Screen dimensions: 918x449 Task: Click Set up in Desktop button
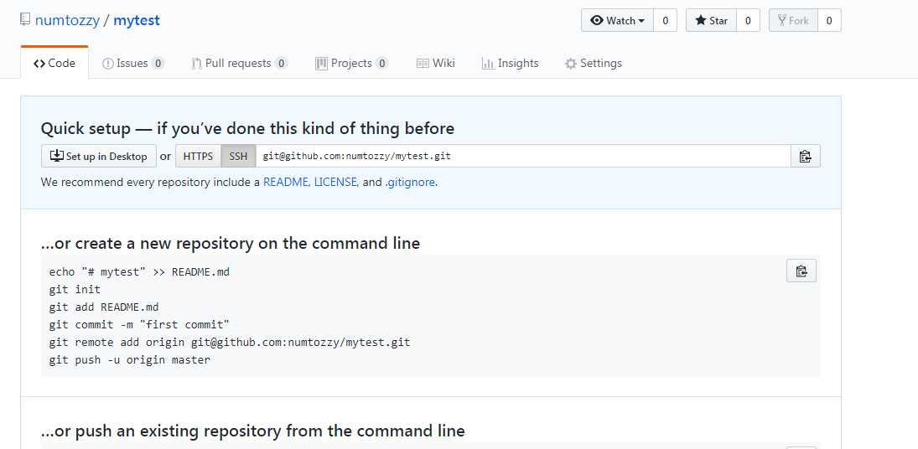(99, 156)
